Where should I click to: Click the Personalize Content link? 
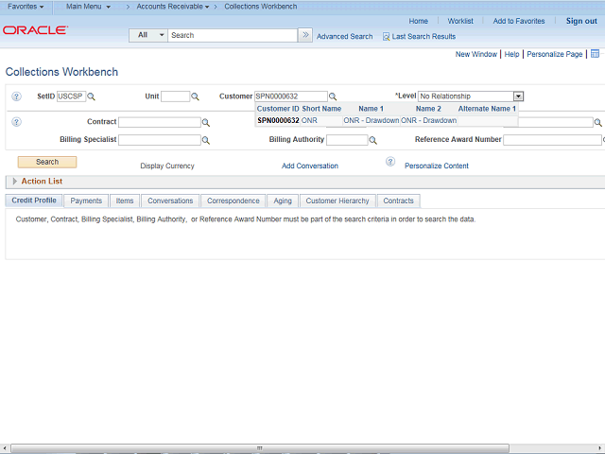tap(437, 166)
